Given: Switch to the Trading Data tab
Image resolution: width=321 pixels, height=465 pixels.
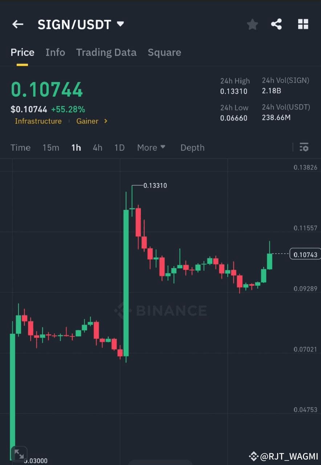Looking at the screenshot, I should click(x=106, y=52).
